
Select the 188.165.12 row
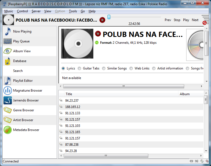pyautogui.click(x=131, y=107)
